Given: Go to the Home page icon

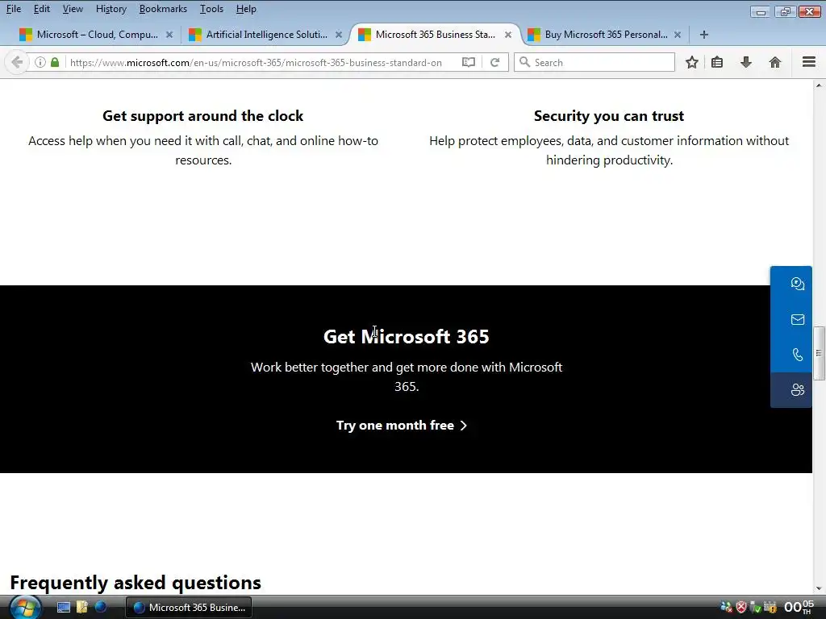Looking at the screenshot, I should pyautogui.click(x=775, y=62).
